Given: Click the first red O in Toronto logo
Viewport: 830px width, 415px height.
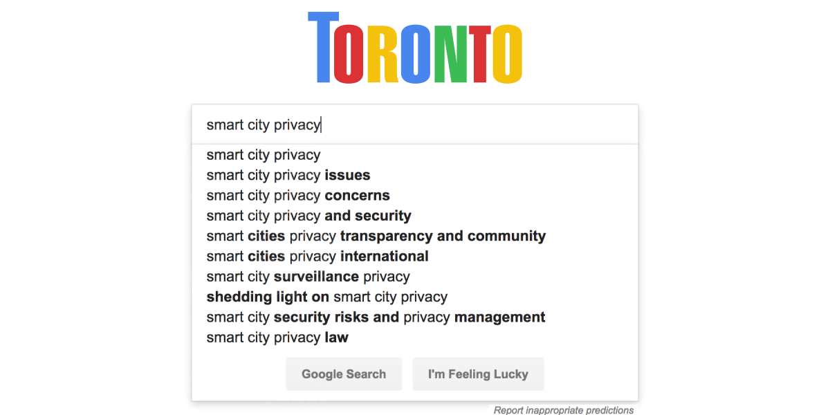Looking at the screenshot, I should [349, 54].
